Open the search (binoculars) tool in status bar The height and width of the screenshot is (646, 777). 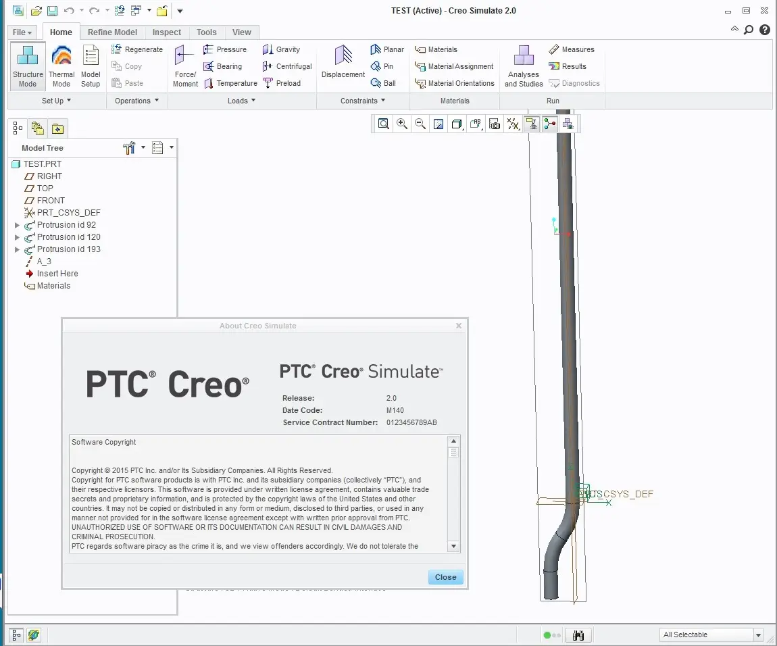coord(578,635)
